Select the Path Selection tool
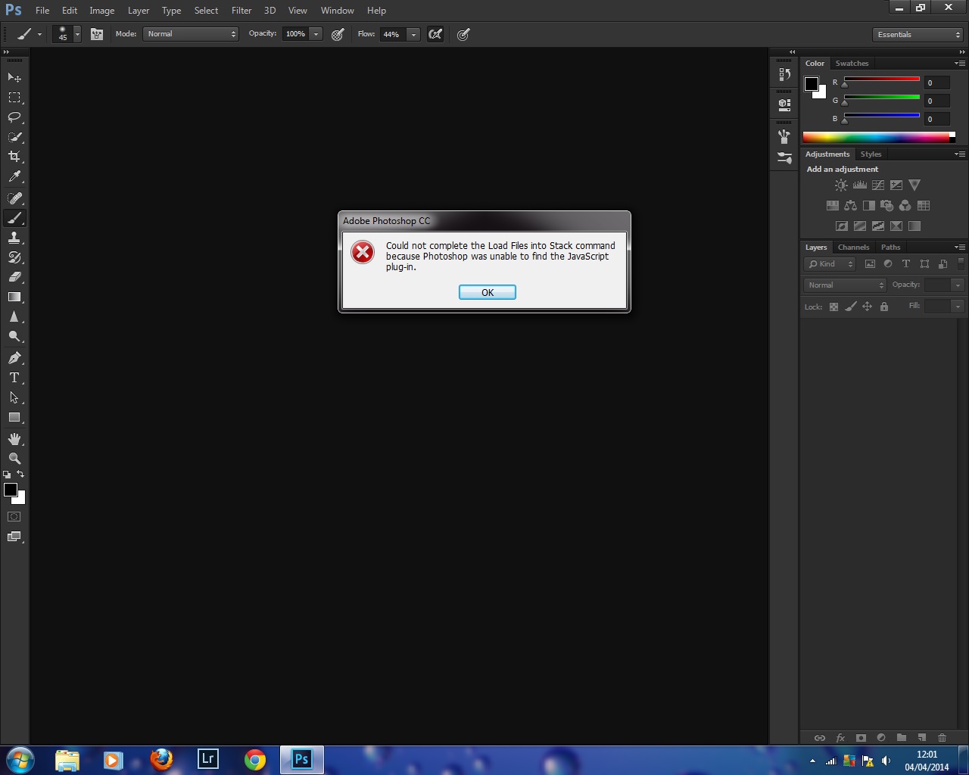The height and width of the screenshot is (775, 969). (x=14, y=397)
